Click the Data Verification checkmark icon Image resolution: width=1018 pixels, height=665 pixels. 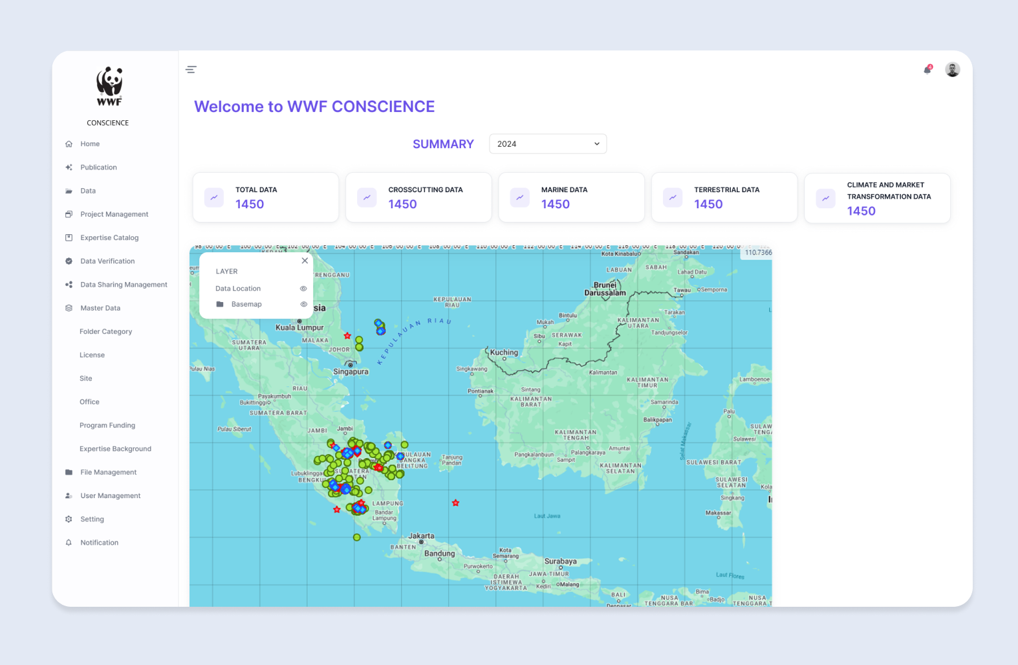(x=69, y=261)
